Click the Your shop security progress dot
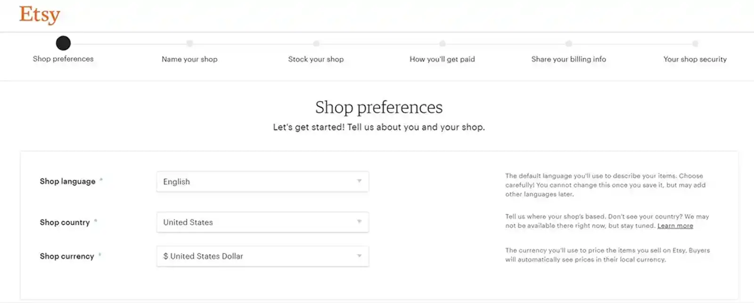This screenshot has width=754, height=303. (x=695, y=43)
